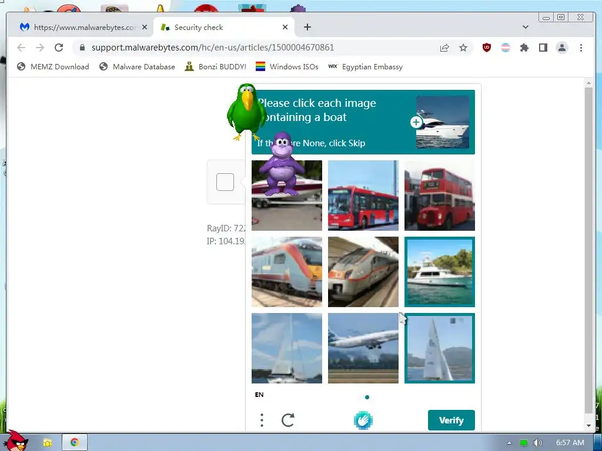Open the Extensions puzzle piece menu
602x451 pixels.
pyautogui.click(x=524, y=48)
